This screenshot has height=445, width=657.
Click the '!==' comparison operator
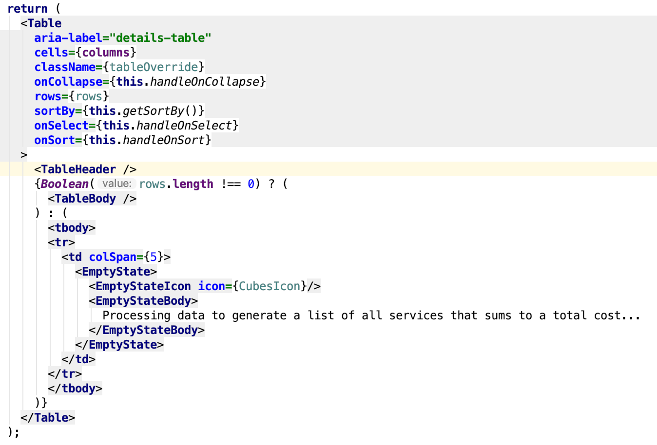pyautogui.click(x=231, y=184)
